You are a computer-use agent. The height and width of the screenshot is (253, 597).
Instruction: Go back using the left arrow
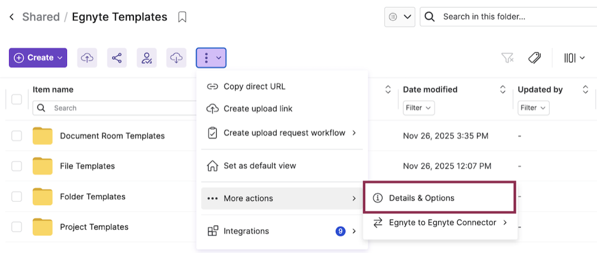pyautogui.click(x=12, y=17)
